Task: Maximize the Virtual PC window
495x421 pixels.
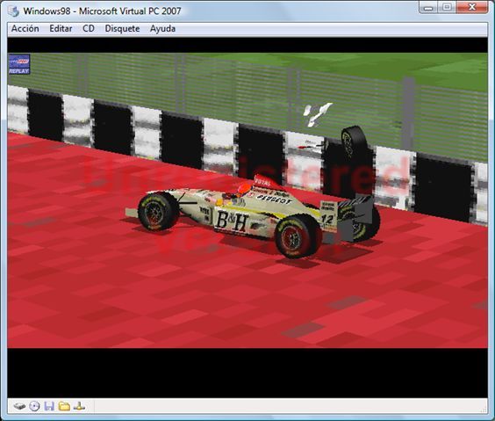Action: [447, 7]
